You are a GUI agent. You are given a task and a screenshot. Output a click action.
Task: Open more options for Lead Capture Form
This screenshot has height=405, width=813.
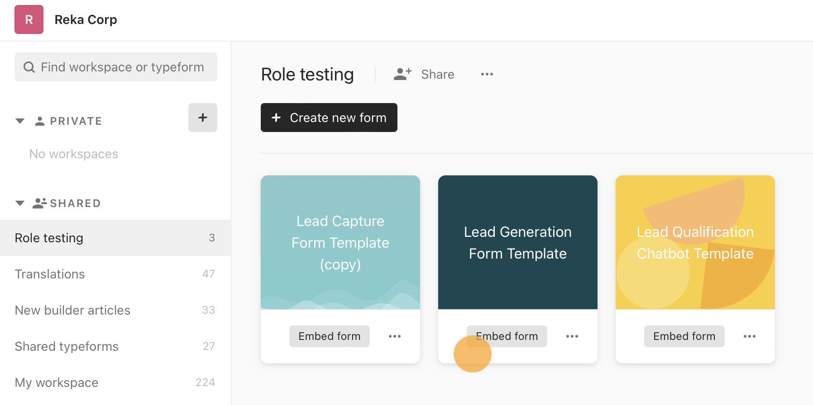coord(394,336)
